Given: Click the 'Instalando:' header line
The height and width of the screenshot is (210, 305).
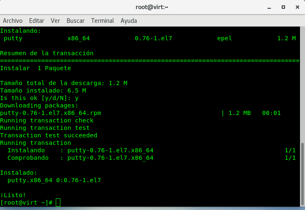Looking at the screenshot, I should click(x=20, y=31).
